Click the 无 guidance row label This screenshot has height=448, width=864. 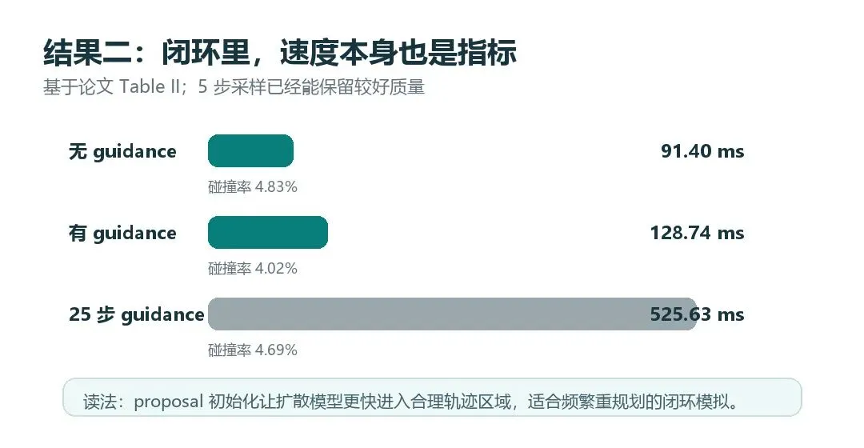122,151
